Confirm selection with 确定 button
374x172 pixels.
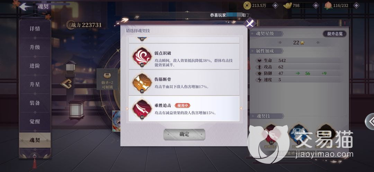(x=184, y=134)
